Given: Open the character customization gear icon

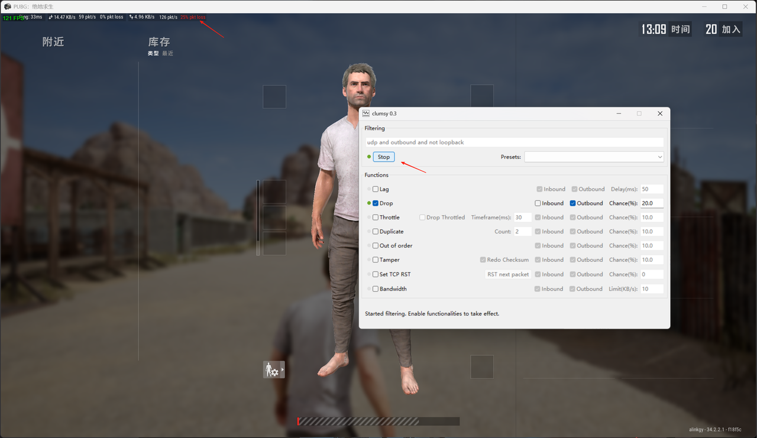Looking at the screenshot, I should point(274,370).
